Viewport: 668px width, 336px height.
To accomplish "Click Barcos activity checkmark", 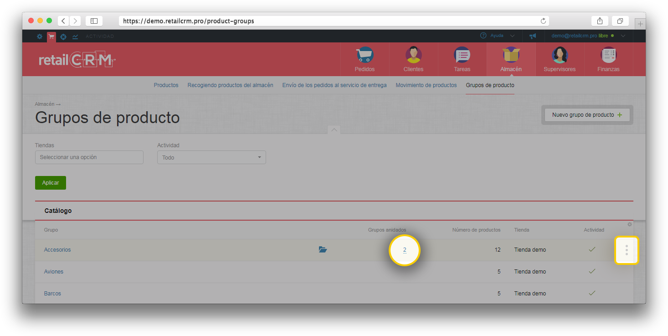I will (x=592, y=293).
